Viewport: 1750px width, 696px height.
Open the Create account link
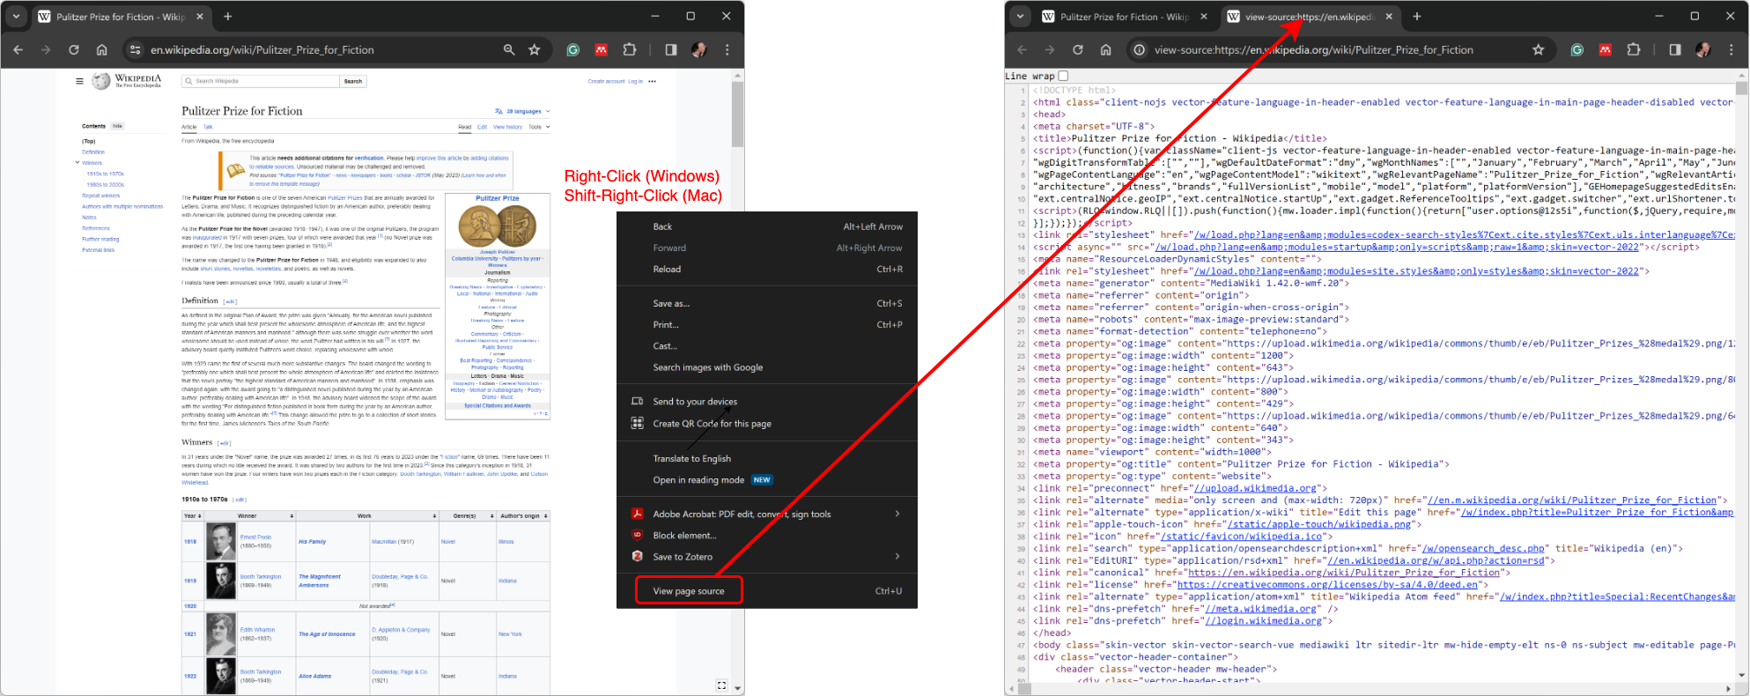606,81
